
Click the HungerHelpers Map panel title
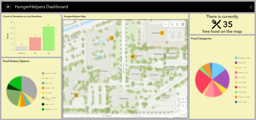point(75,16)
